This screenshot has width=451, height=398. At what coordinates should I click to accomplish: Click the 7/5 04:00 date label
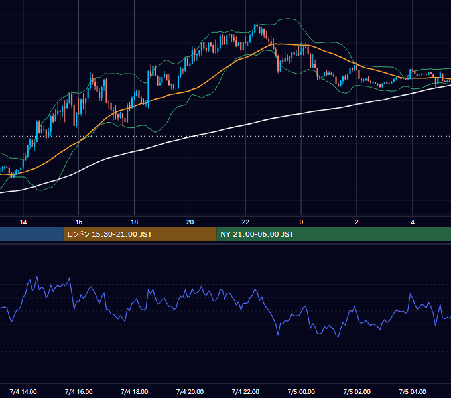pos(413,391)
